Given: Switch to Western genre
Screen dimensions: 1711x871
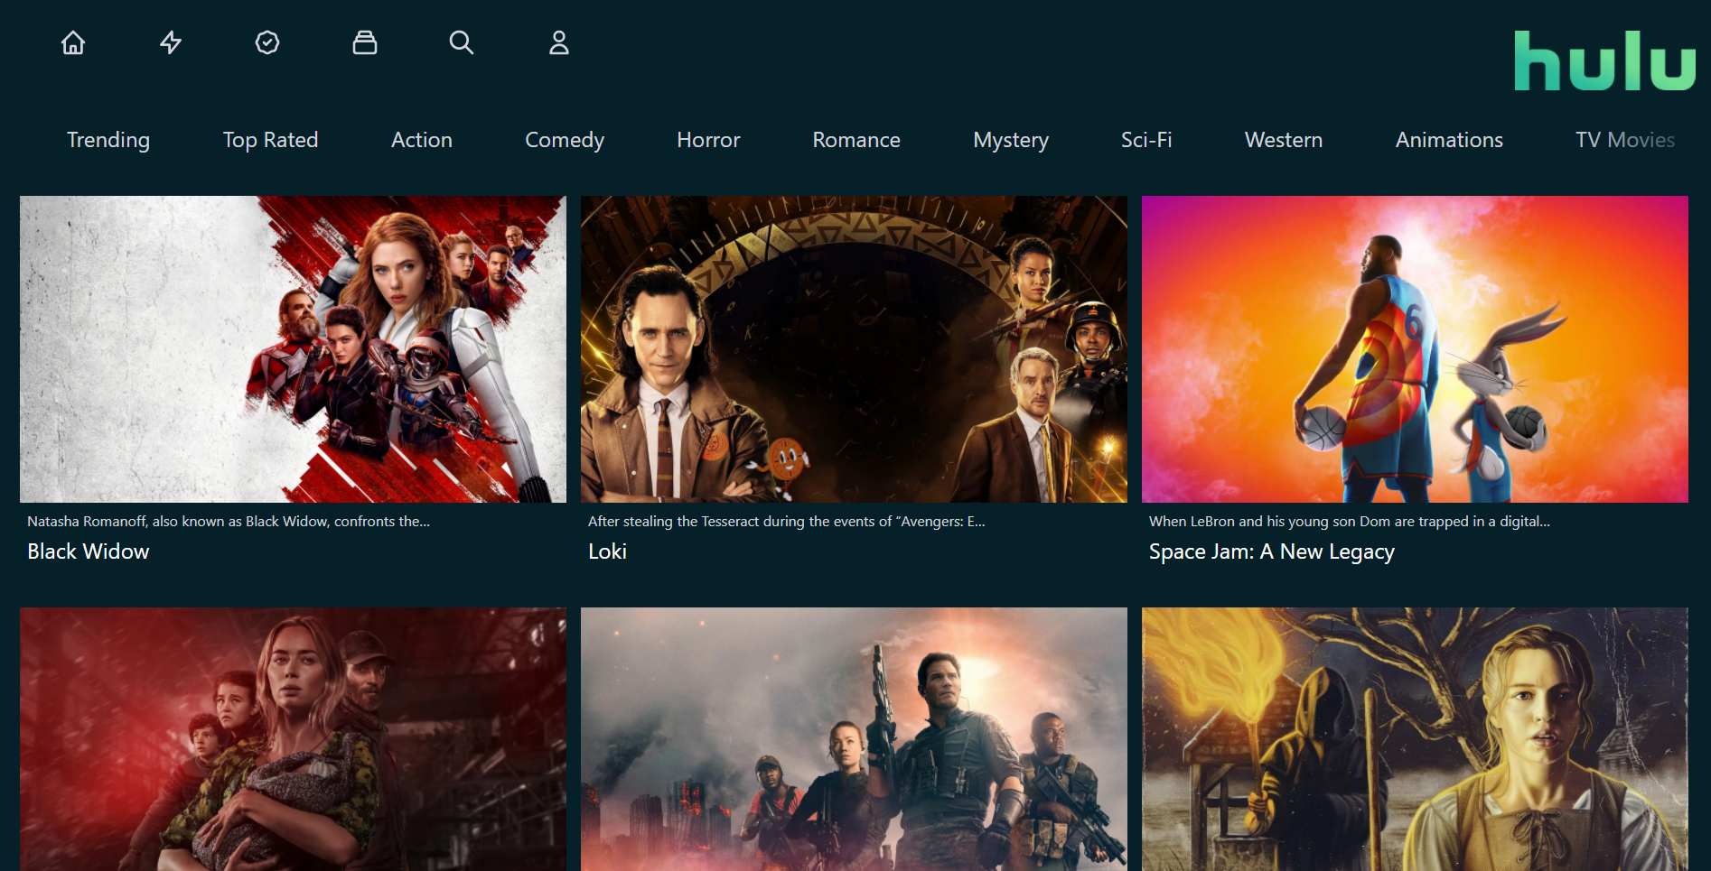Looking at the screenshot, I should click(x=1284, y=140).
